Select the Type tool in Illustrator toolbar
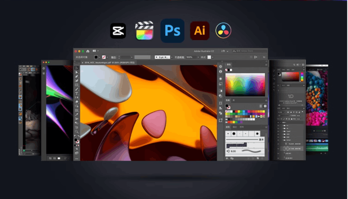The image size is (348, 199). (76, 93)
